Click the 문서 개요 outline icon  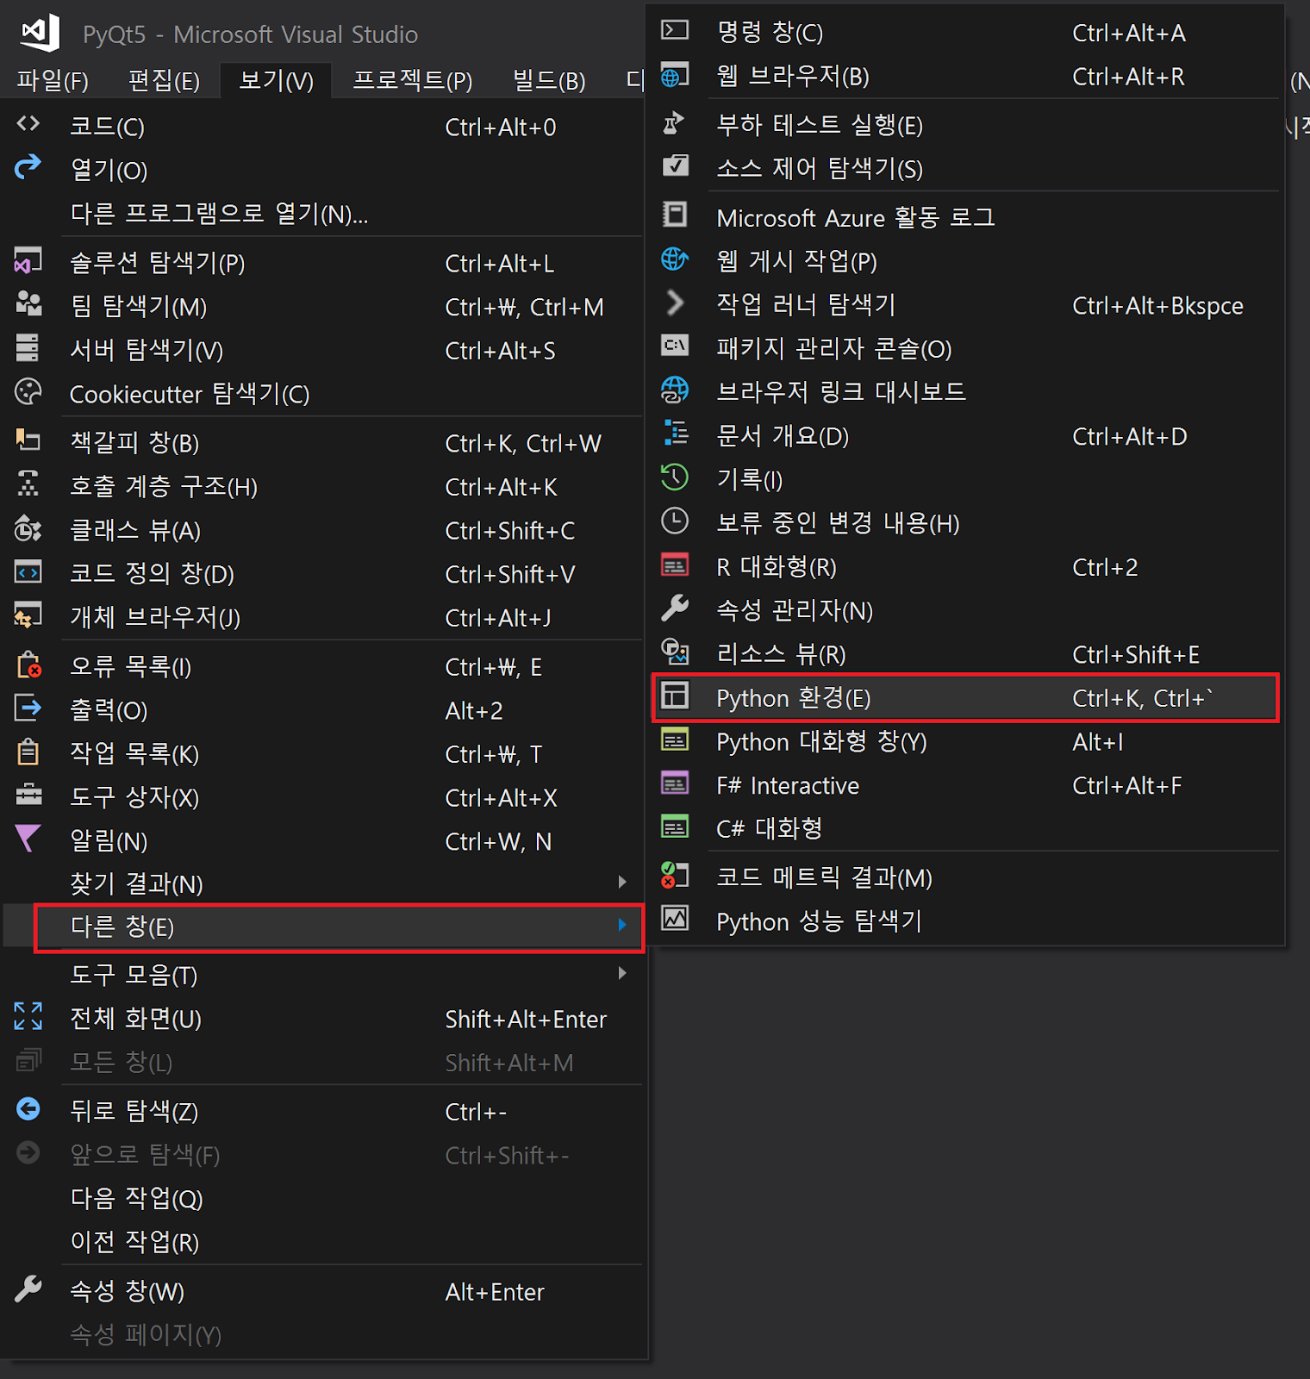click(676, 433)
